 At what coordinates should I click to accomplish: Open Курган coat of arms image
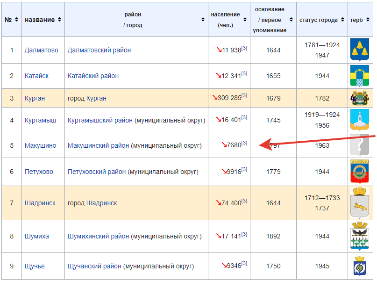coord(360,98)
